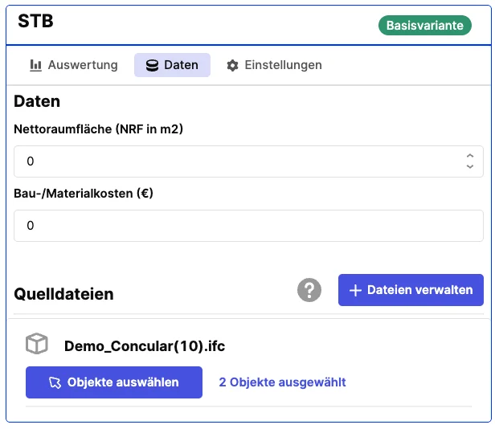Click the Dateien verwalten button

coord(411,290)
